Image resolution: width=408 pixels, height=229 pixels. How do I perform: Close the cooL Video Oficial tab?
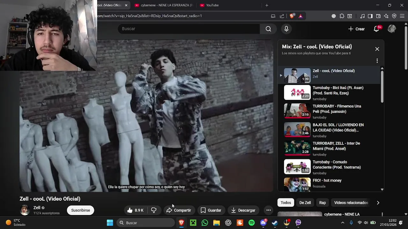click(x=126, y=5)
